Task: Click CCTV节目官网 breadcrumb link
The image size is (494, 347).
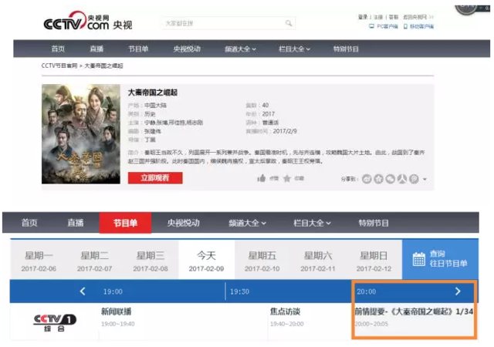Action: (59, 66)
